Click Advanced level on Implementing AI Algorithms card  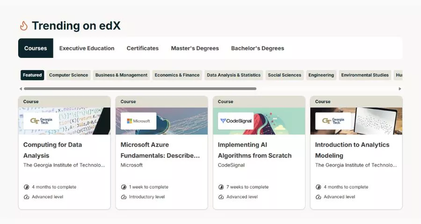(x=242, y=197)
